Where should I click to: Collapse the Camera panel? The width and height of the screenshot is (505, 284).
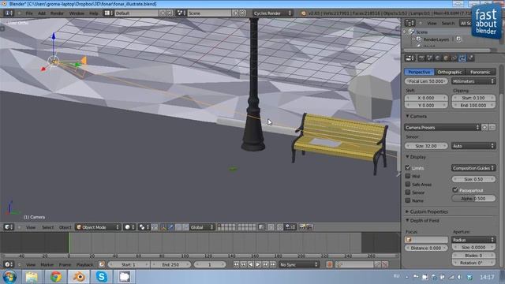pos(407,116)
